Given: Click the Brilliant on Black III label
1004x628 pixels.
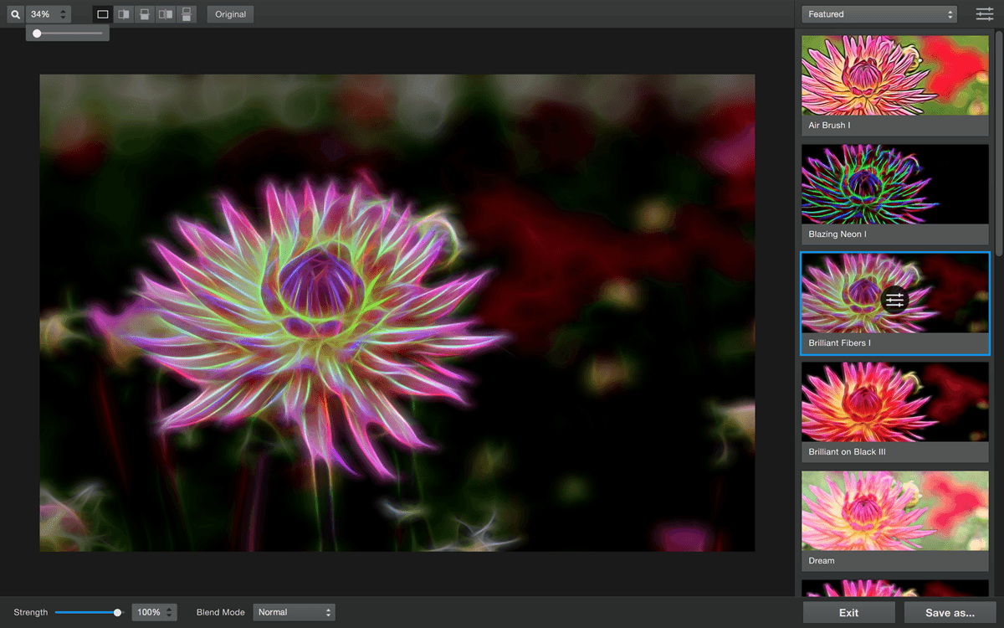Looking at the screenshot, I should pos(847,452).
